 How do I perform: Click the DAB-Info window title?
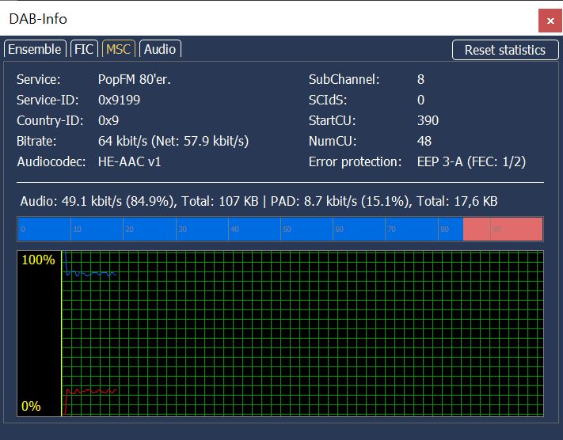[38, 19]
